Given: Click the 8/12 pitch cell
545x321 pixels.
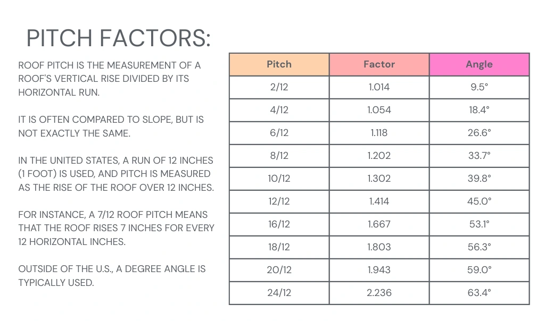Looking at the screenshot, I should tap(279, 156).
